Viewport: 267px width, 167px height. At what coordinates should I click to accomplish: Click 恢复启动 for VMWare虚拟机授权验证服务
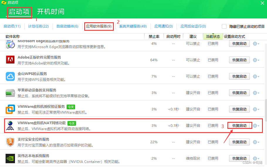[x=239, y=109]
